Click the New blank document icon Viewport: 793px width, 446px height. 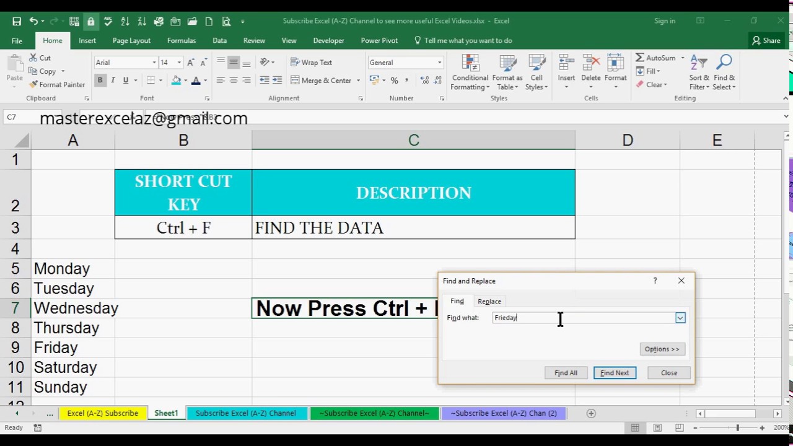[x=209, y=21]
